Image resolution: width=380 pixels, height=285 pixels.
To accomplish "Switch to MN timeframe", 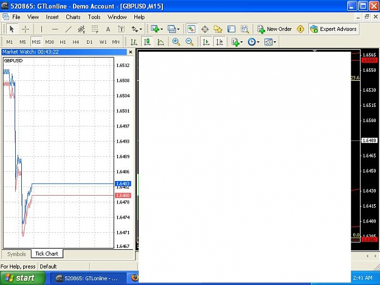I will (x=116, y=42).
